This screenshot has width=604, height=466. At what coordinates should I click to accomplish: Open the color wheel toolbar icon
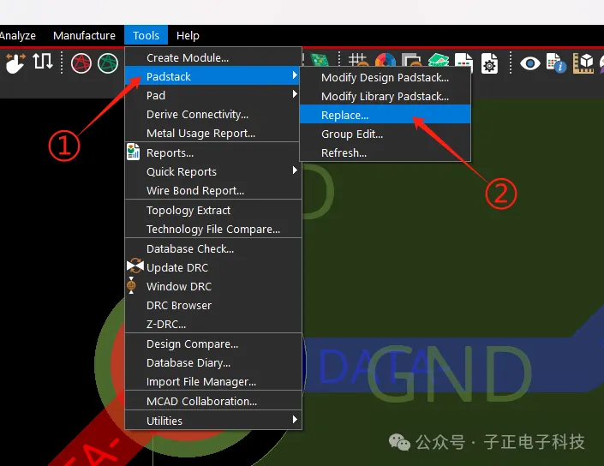[x=386, y=61]
